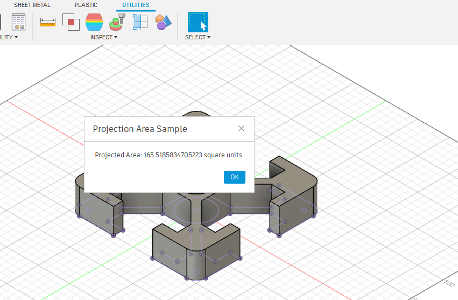Click the table/spreadsheet utility icon
The image size is (458, 300).
click(x=18, y=22)
